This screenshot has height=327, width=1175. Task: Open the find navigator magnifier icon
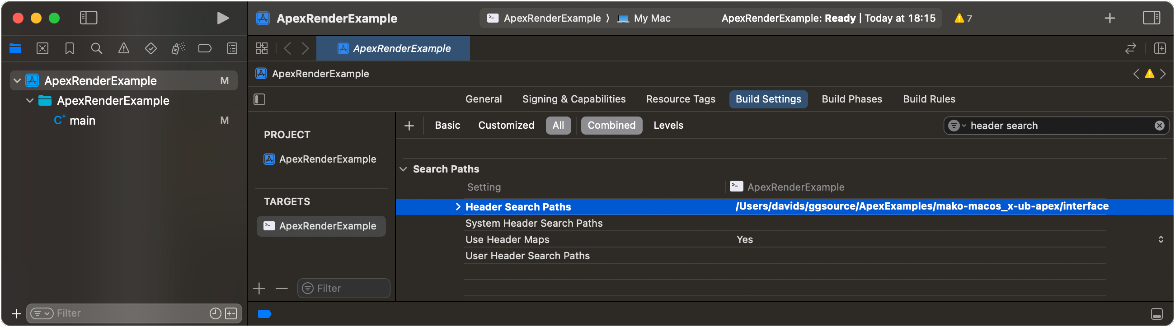pos(96,48)
